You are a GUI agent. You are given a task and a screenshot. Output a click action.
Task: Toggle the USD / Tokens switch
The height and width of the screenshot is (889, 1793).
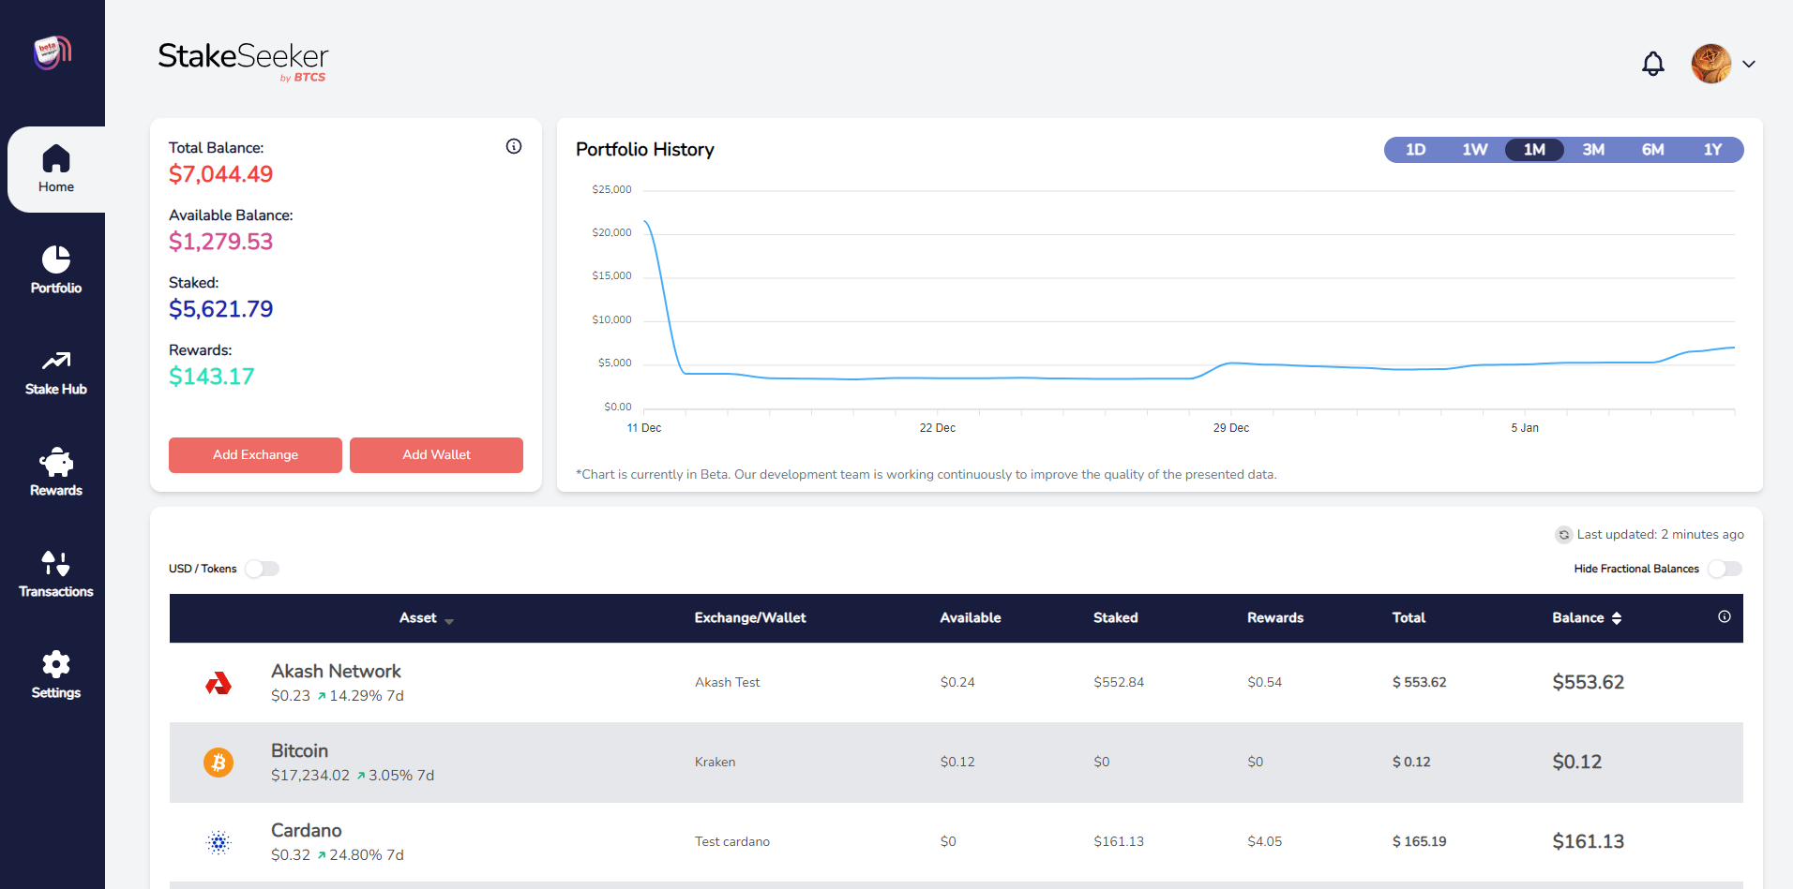coord(263,569)
